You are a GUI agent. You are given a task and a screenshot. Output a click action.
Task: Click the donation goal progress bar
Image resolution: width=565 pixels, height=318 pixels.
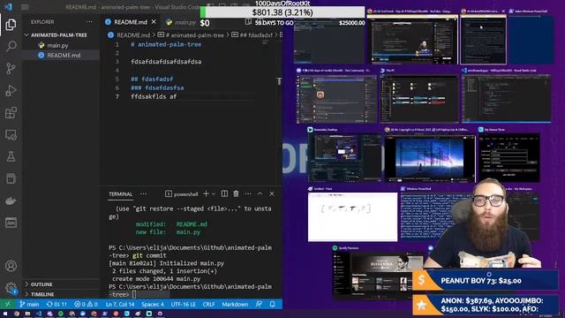(x=282, y=12)
